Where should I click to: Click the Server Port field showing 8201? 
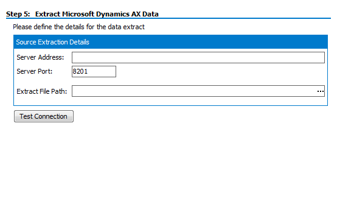(94, 71)
